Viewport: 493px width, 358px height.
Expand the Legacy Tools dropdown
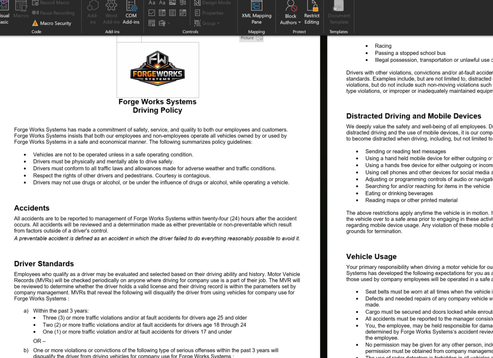pos(164,23)
